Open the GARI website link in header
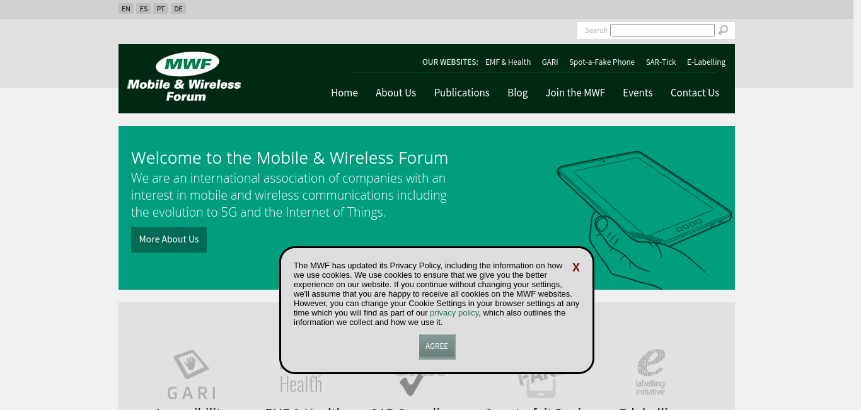The image size is (861, 410). (550, 62)
